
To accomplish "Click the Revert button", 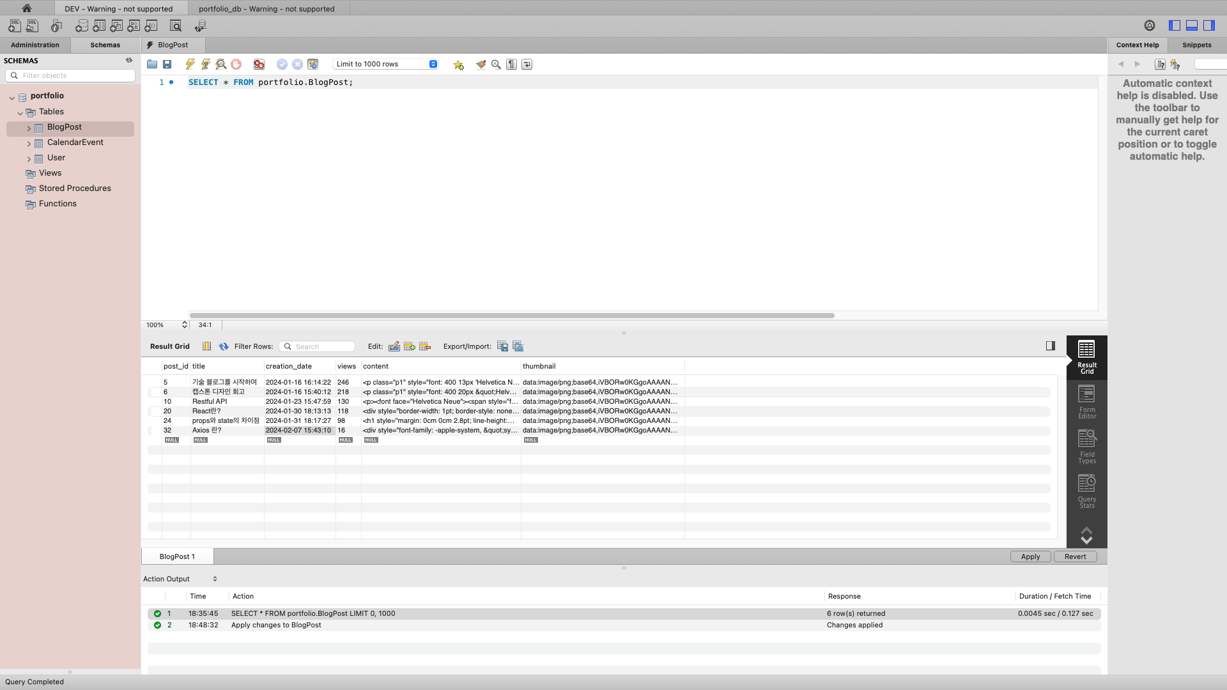I will click(1075, 556).
